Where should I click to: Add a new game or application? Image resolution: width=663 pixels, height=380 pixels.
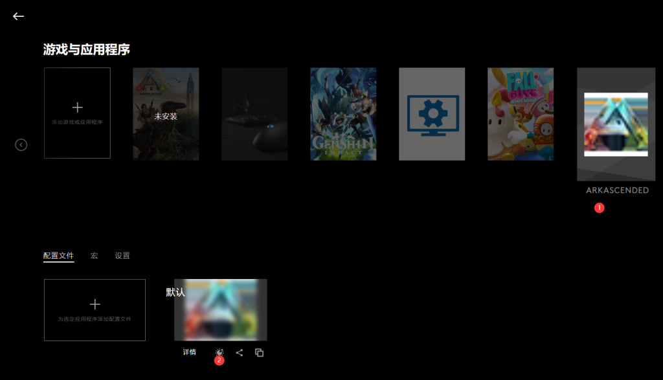click(78, 113)
